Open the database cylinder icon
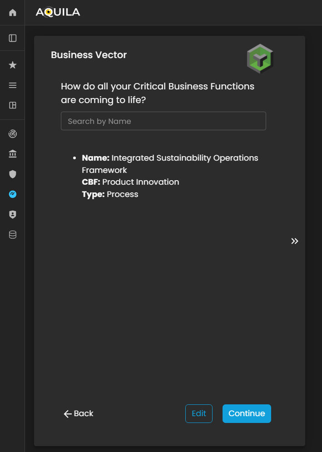This screenshot has height=452, width=322. point(13,235)
